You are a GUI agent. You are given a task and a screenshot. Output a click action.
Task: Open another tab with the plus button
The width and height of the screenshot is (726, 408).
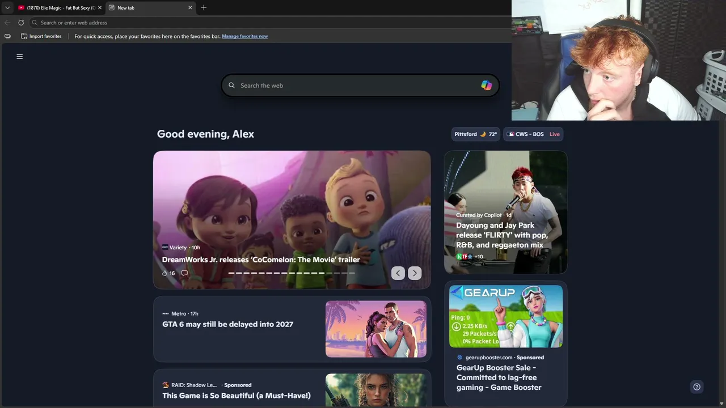pyautogui.click(x=204, y=8)
